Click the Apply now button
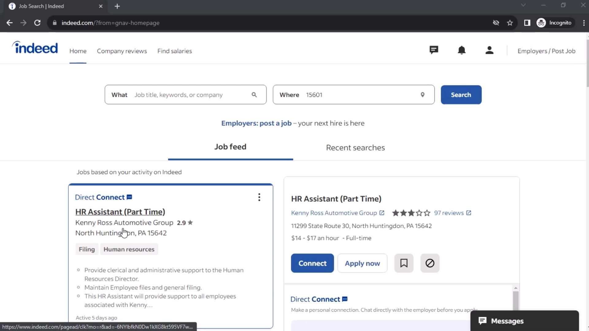The height and width of the screenshot is (331, 589). [362, 263]
